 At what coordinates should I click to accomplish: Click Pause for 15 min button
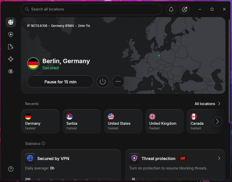pyautogui.click(x=60, y=82)
